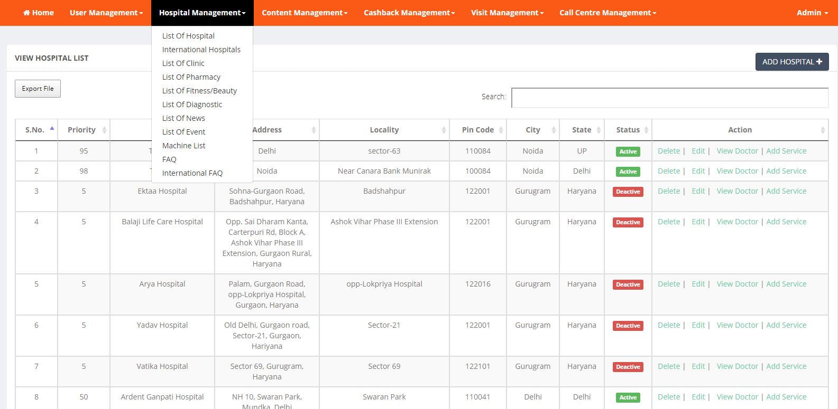Expand the User Management dropdown
838x409 pixels.
point(106,13)
